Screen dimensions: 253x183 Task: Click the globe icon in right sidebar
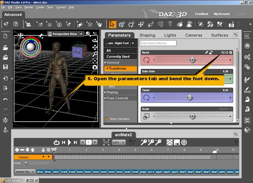[247, 130]
